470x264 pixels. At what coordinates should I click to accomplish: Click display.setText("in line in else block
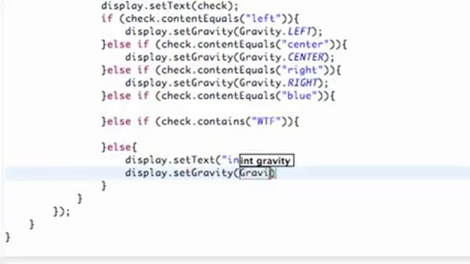[x=182, y=160]
